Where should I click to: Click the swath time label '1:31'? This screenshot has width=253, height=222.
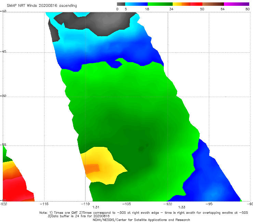(96, 207)
